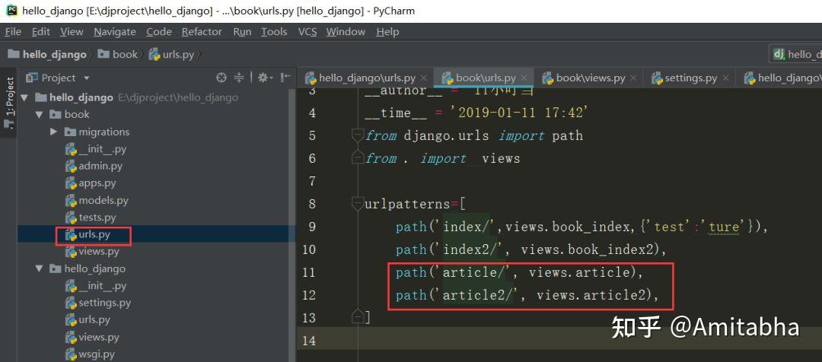Click line number 9 in gutter
822x362 pixels.
coord(312,227)
